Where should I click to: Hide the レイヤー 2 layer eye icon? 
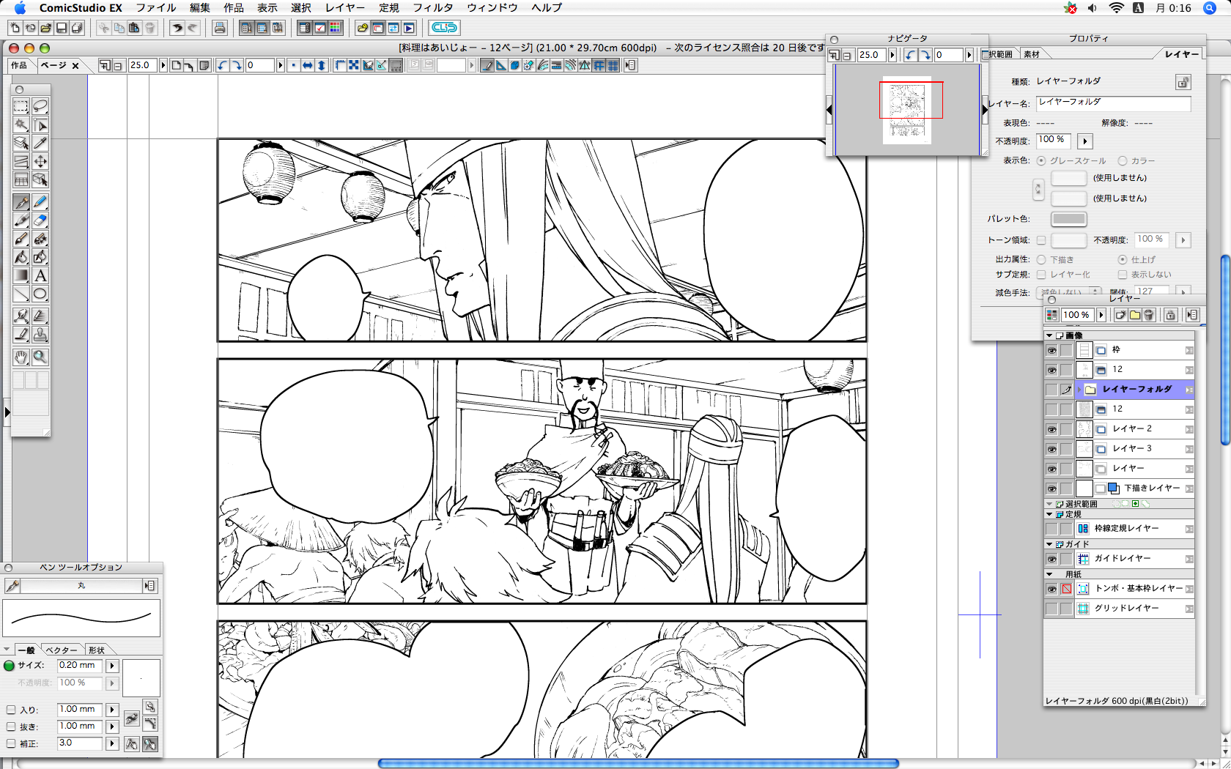pyautogui.click(x=1051, y=429)
